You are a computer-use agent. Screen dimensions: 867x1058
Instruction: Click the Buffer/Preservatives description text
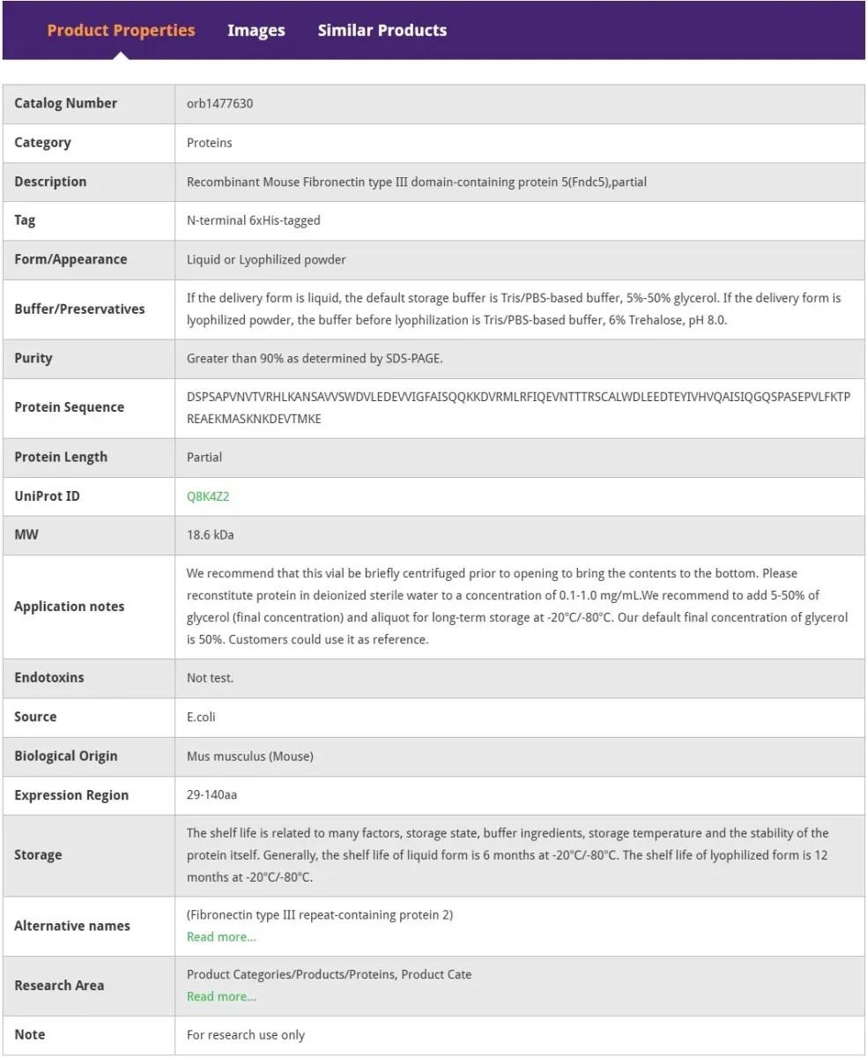pyautogui.click(x=514, y=309)
